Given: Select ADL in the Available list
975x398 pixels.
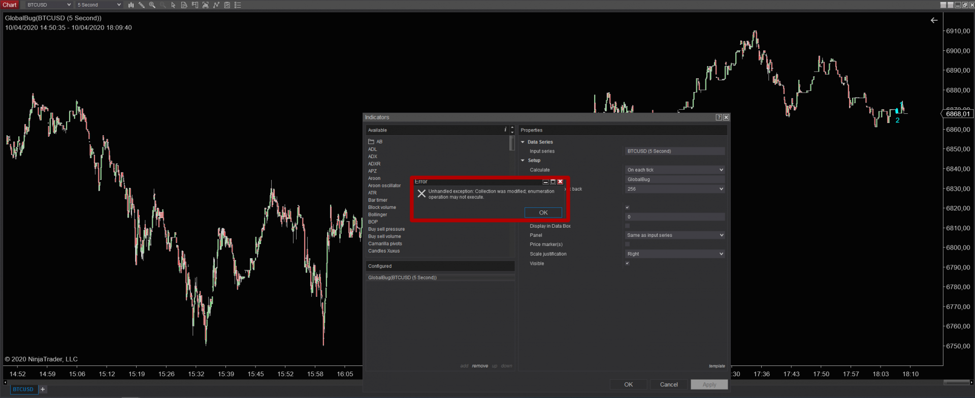Looking at the screenshot, I should 373,149.
